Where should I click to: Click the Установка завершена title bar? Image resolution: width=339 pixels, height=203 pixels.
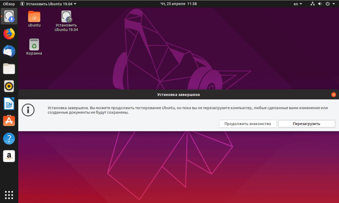(178, 95)
